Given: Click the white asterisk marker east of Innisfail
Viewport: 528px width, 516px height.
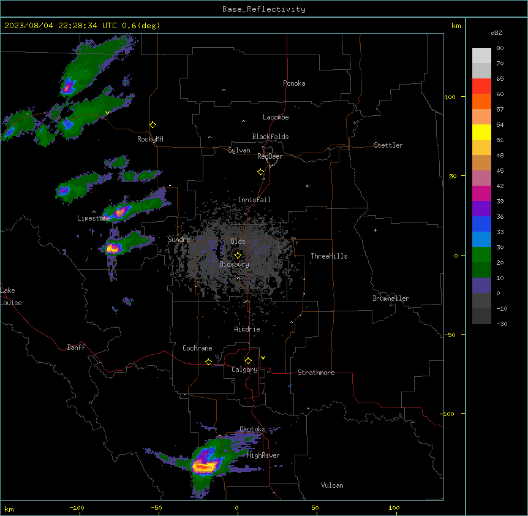Looking at the screenshot, I should pyautogui.click(x=307, y=186).
